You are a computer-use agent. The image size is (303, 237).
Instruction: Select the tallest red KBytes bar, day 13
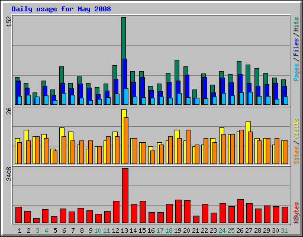pos(125,196)
